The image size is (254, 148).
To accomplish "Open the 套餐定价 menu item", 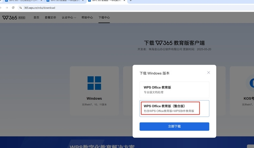I will (51, 17).
